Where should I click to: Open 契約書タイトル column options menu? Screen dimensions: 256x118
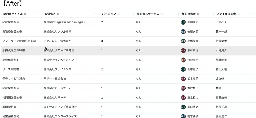38,14
